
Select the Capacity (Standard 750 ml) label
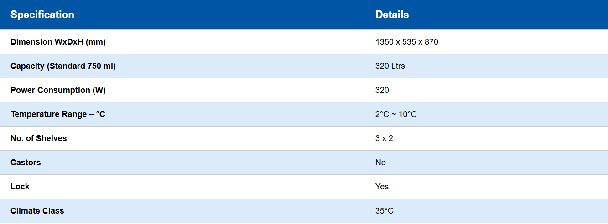coord(63,66)
